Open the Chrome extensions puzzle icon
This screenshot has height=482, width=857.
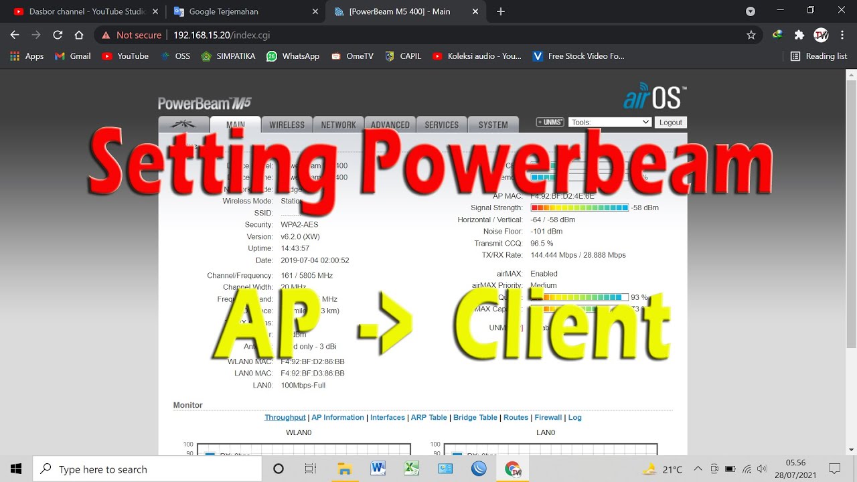tap(799, 35)
